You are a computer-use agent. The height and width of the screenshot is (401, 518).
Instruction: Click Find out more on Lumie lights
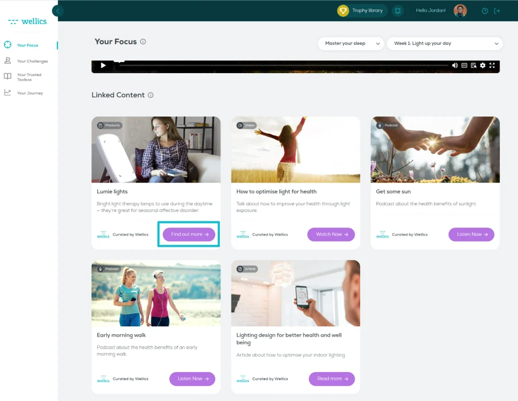pos(188,234)
